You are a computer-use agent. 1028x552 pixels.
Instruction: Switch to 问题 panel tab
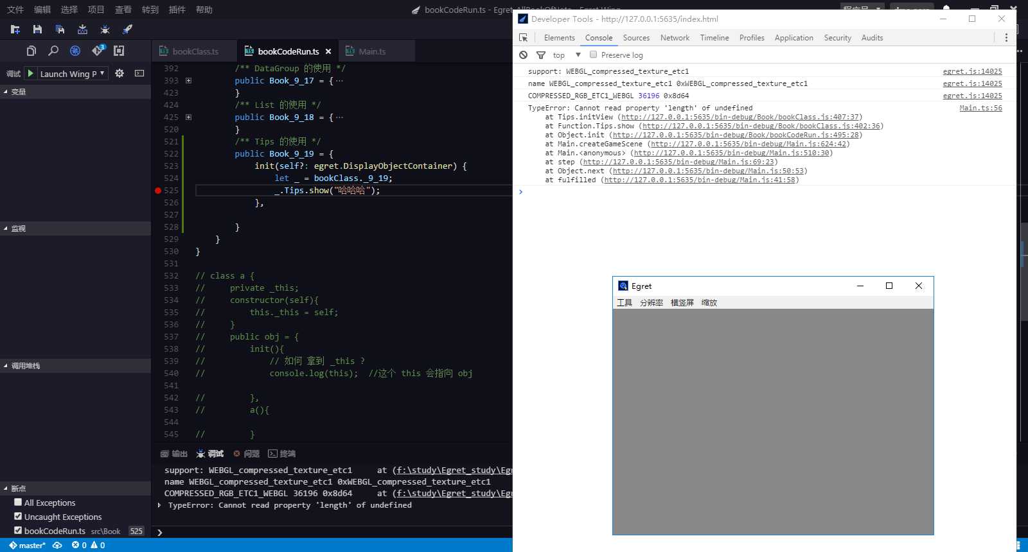247,454
